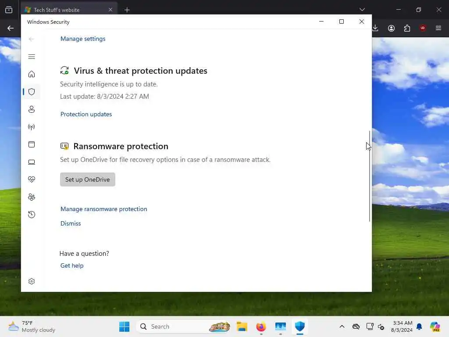Open the browser tab overview icon
This screenshot has height=337, width=449.
click(9, 10)
